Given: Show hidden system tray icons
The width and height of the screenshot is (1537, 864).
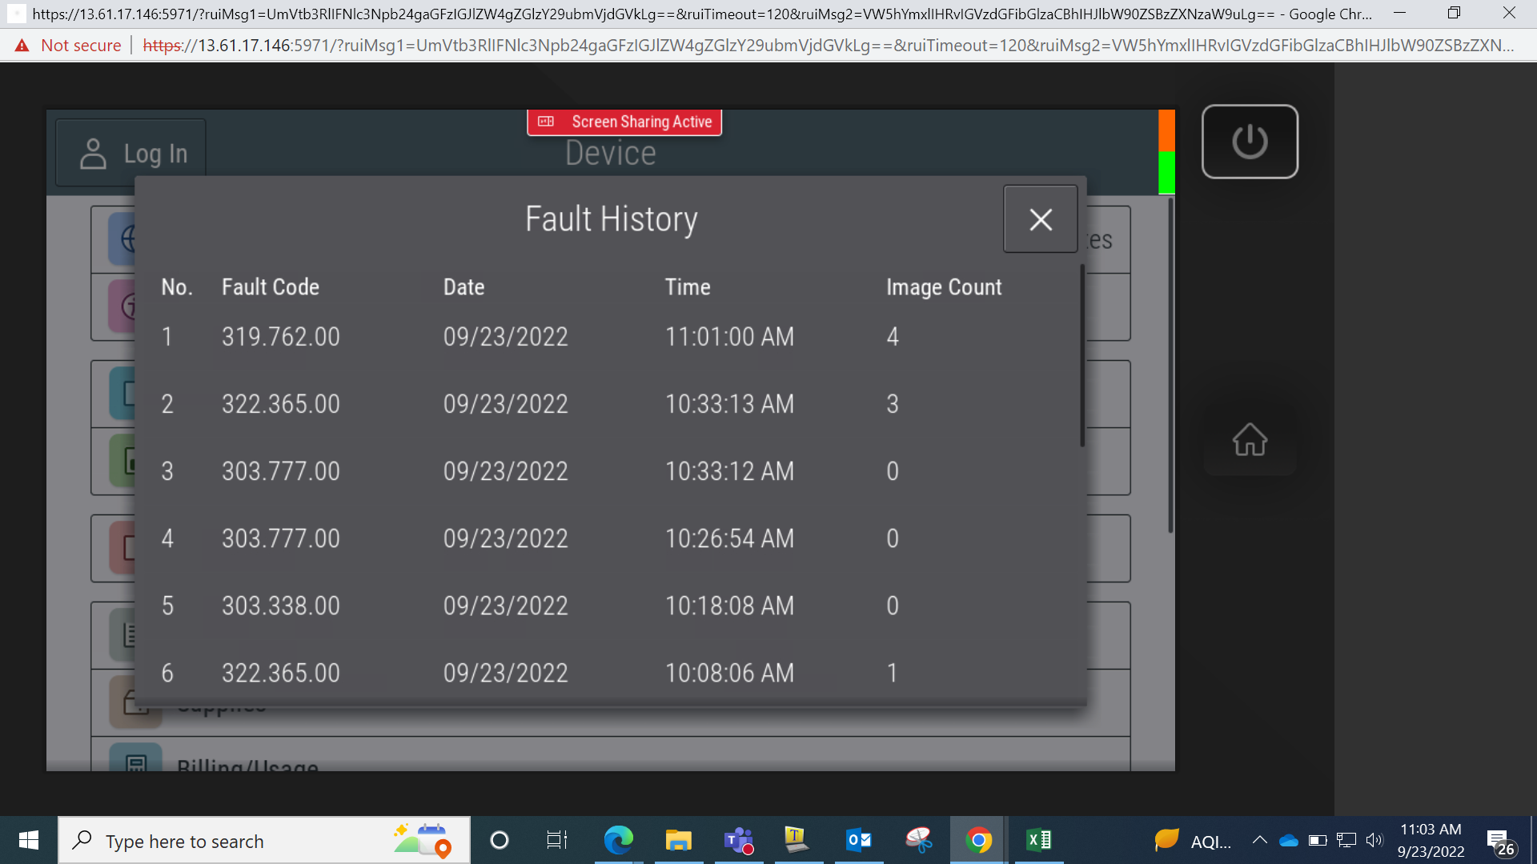Looking at the screenshot, I should 1259,840.
